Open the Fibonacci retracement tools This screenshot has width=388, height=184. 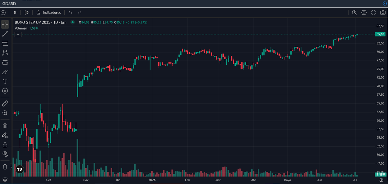point(5,43)
